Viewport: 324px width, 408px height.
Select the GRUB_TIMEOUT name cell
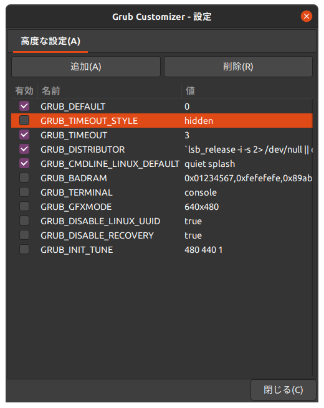coord(74,135)
